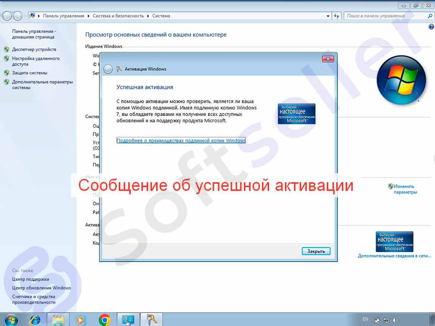Open 'Подробнее о преимуществах подлинной копии Windows' link
435x326 pixels.
pos(181,140)
